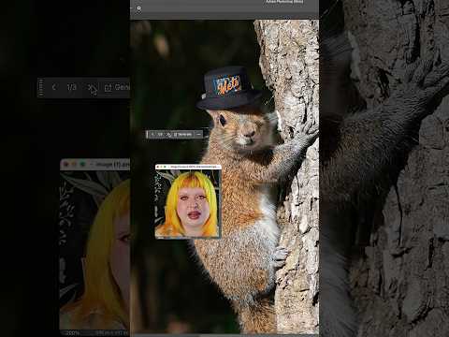This screenshot has height=337, width=449.
Task: Click the wand icon in the small contextual taskbar
Action: (x=169, y=135)
